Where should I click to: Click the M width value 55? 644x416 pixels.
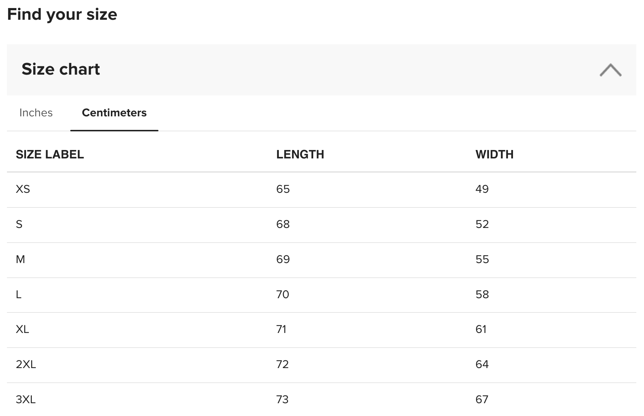coord(482,259)
